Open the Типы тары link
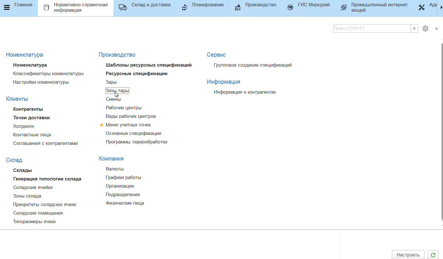Viewport: 443px width, 259px height. 117,91
